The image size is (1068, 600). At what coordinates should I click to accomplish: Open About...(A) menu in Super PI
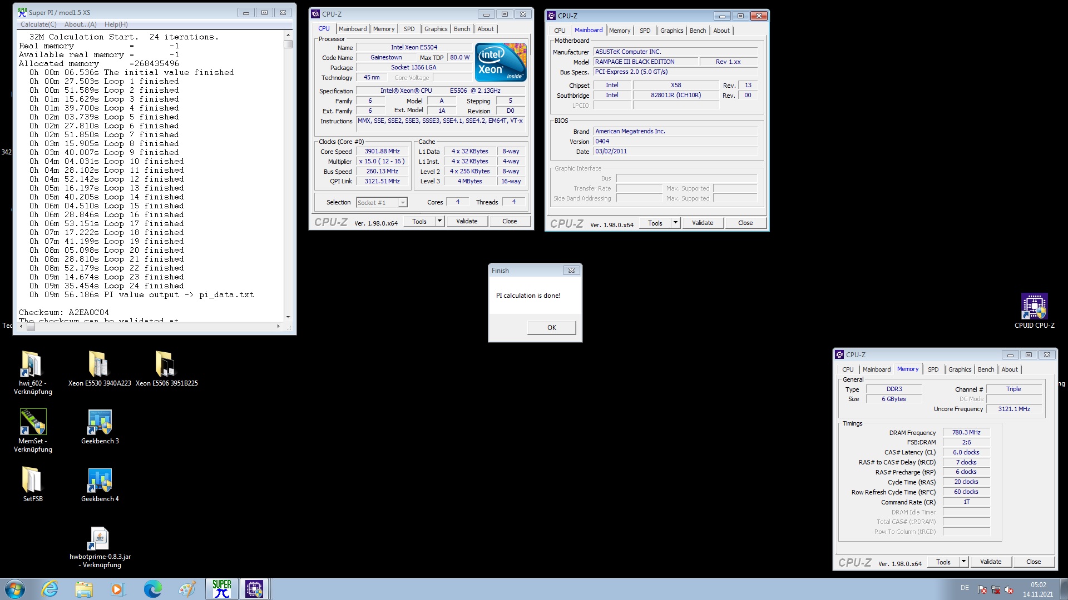80,24
